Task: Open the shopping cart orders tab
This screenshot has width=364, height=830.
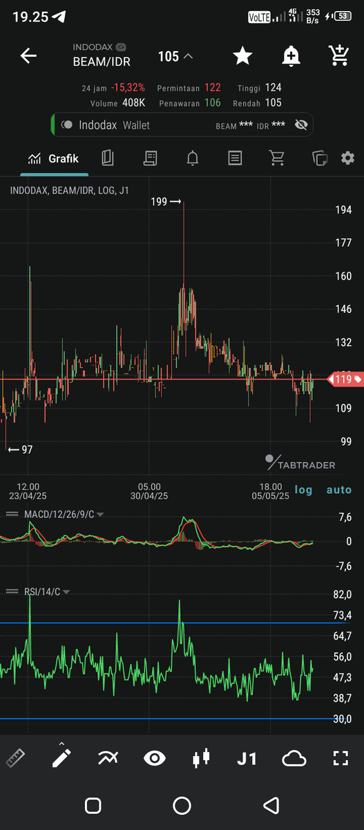Action: pos(277,158)
